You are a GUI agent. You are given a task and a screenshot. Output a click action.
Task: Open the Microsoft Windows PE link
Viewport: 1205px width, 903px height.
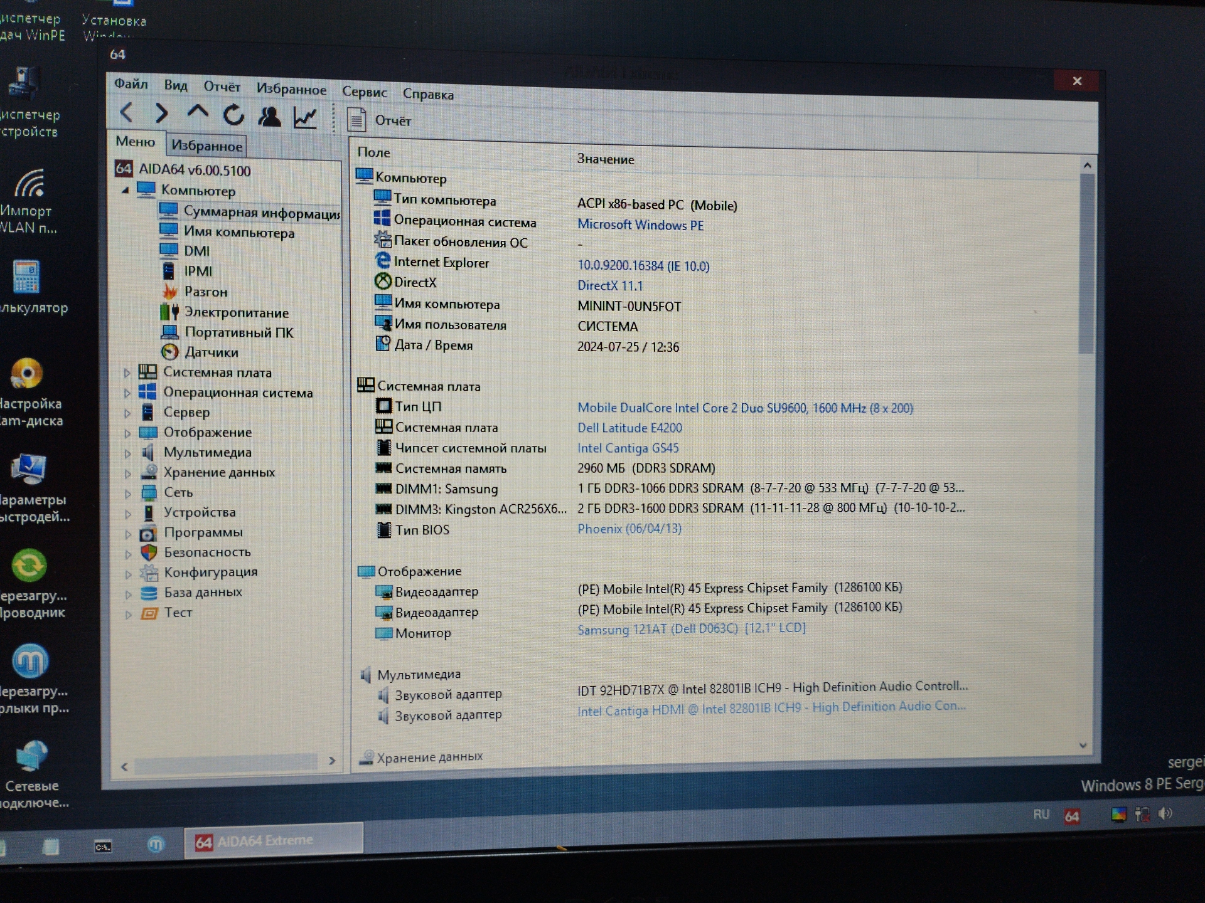point(640,224)
